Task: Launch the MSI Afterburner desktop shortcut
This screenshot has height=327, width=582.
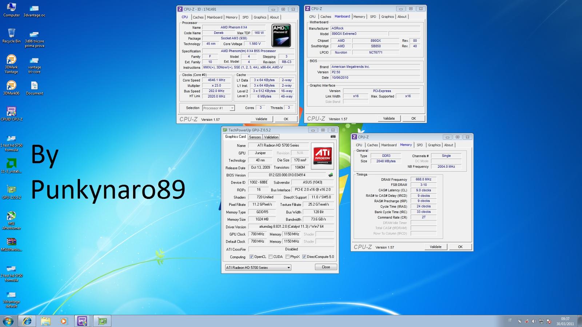Action: coord(11,220)
